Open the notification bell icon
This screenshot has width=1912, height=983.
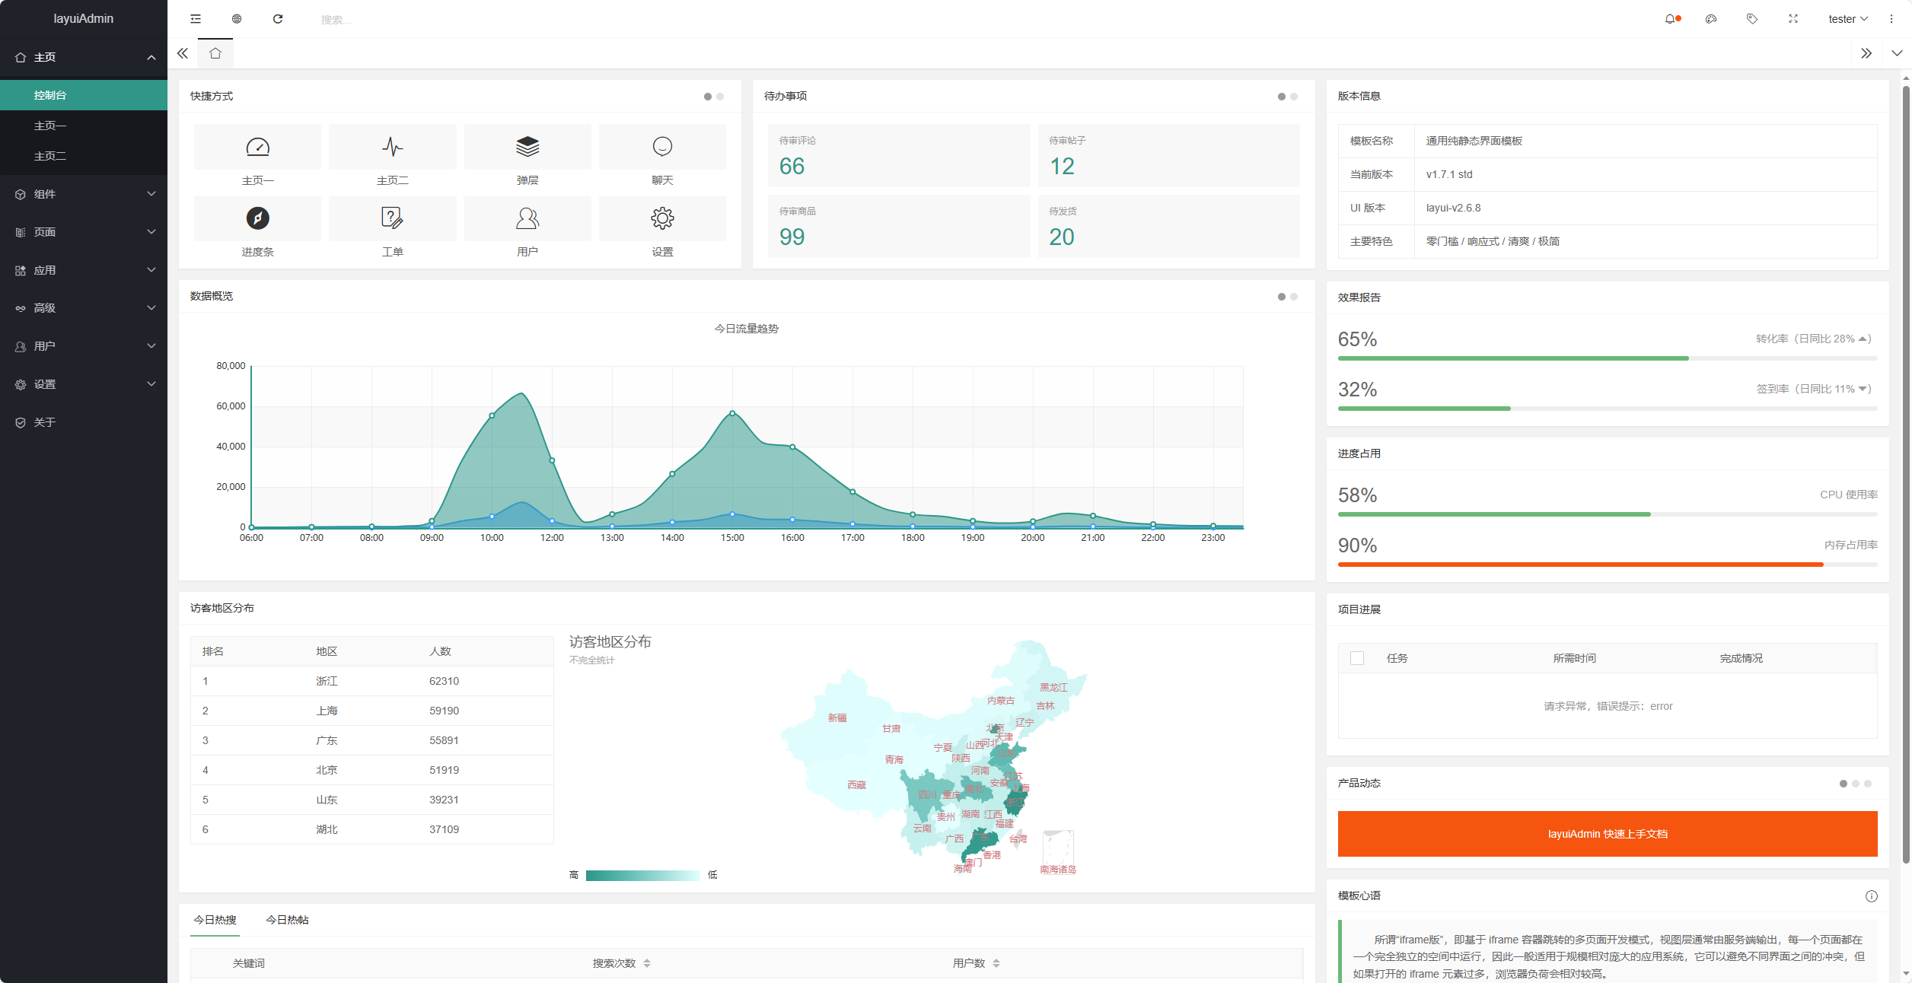(x=1670, y=19)
